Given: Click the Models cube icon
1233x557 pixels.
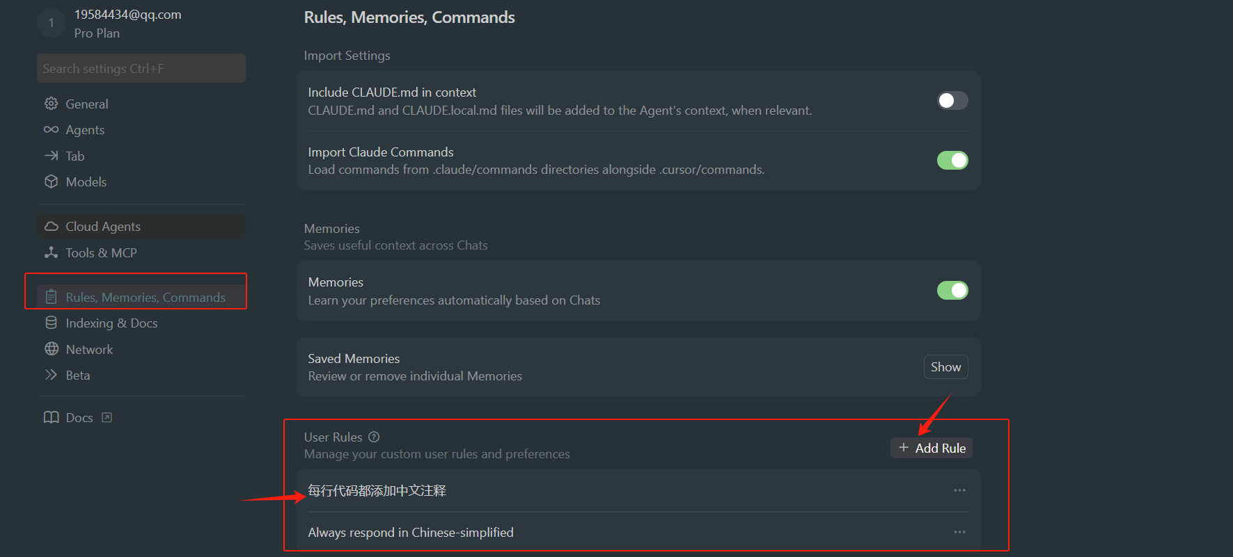Looking at the screenshot, I should coord(51,181).
